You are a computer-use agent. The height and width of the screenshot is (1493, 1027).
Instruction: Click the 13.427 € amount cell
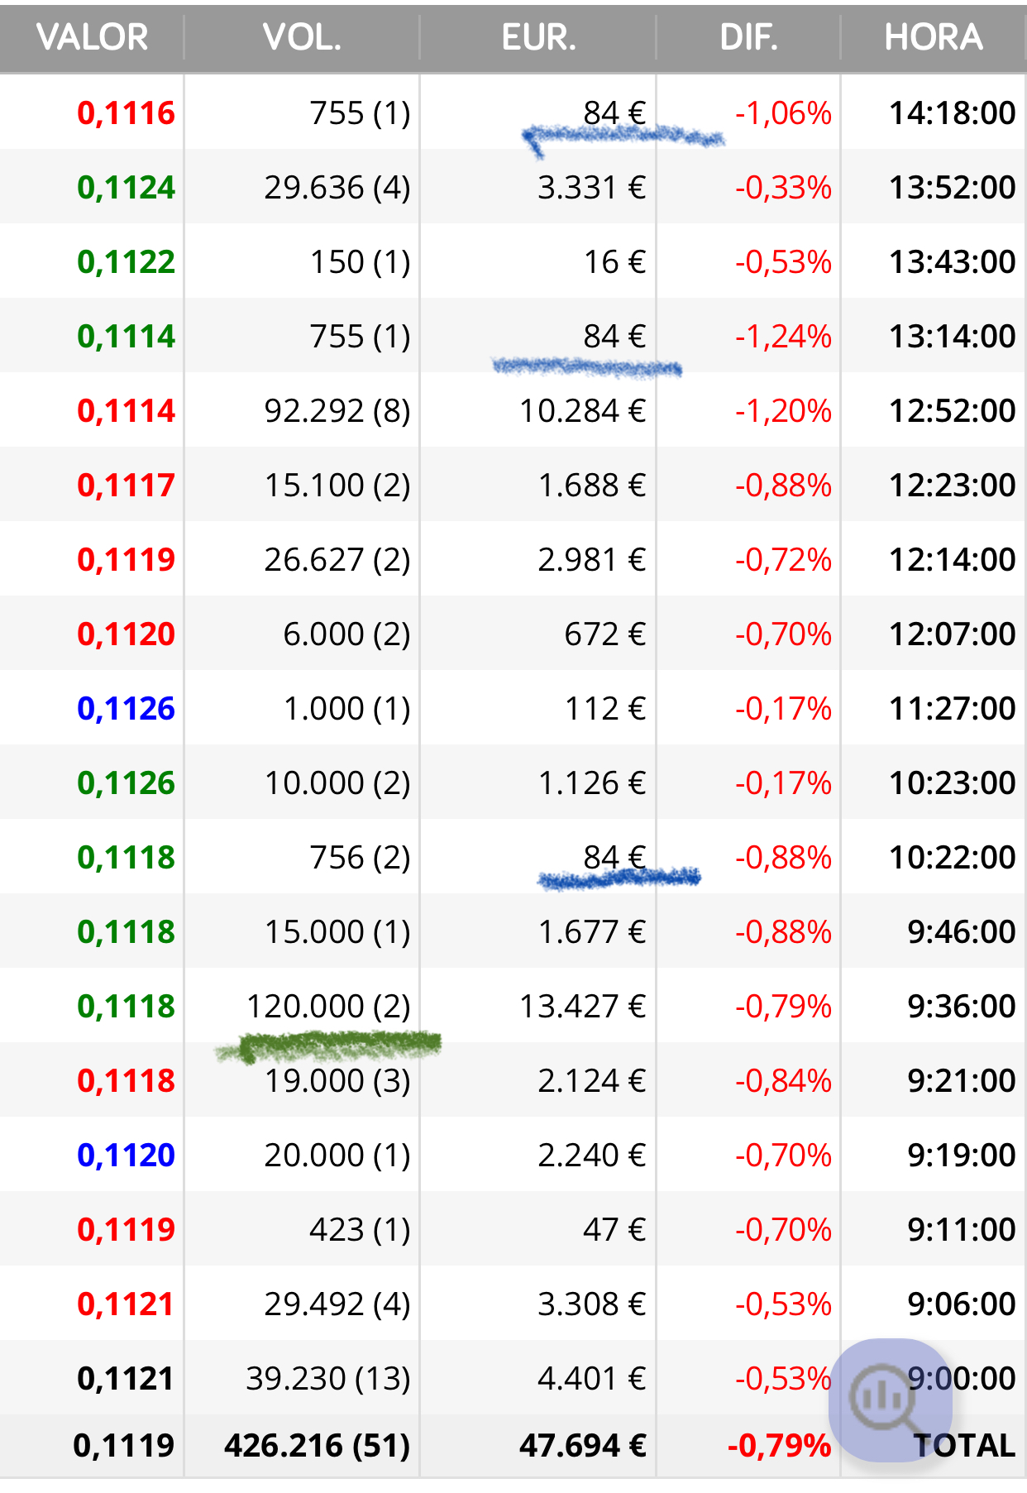pyautogui.click(x=582, y=1007)
